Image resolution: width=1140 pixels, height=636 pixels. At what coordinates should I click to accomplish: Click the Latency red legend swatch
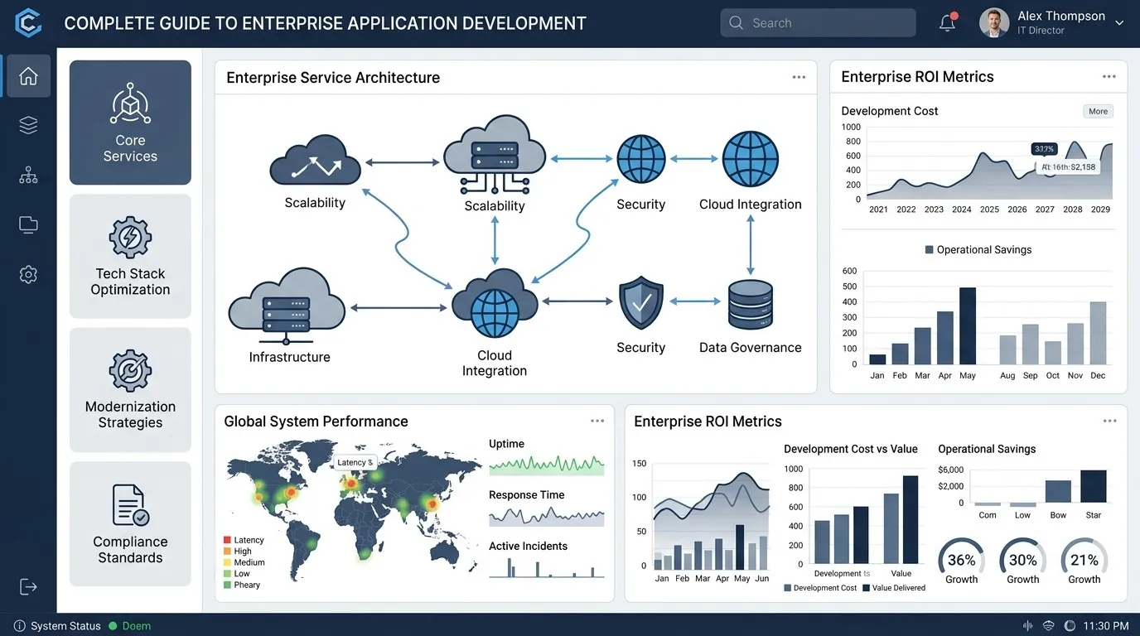pyautogui.click(x=228, y=540)
